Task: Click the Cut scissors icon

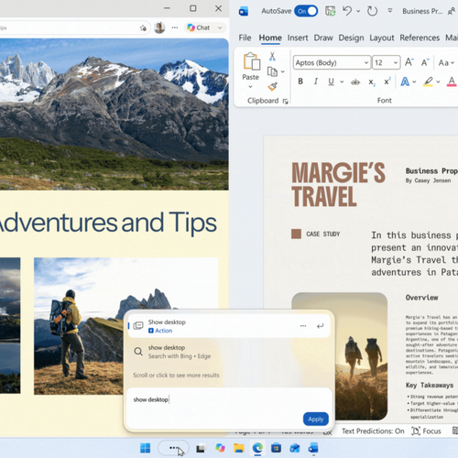Action: [272, 56]
